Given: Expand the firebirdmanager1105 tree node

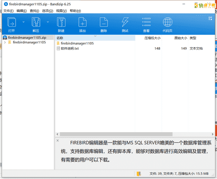Looking at the screenshot, I should [5, 43].
